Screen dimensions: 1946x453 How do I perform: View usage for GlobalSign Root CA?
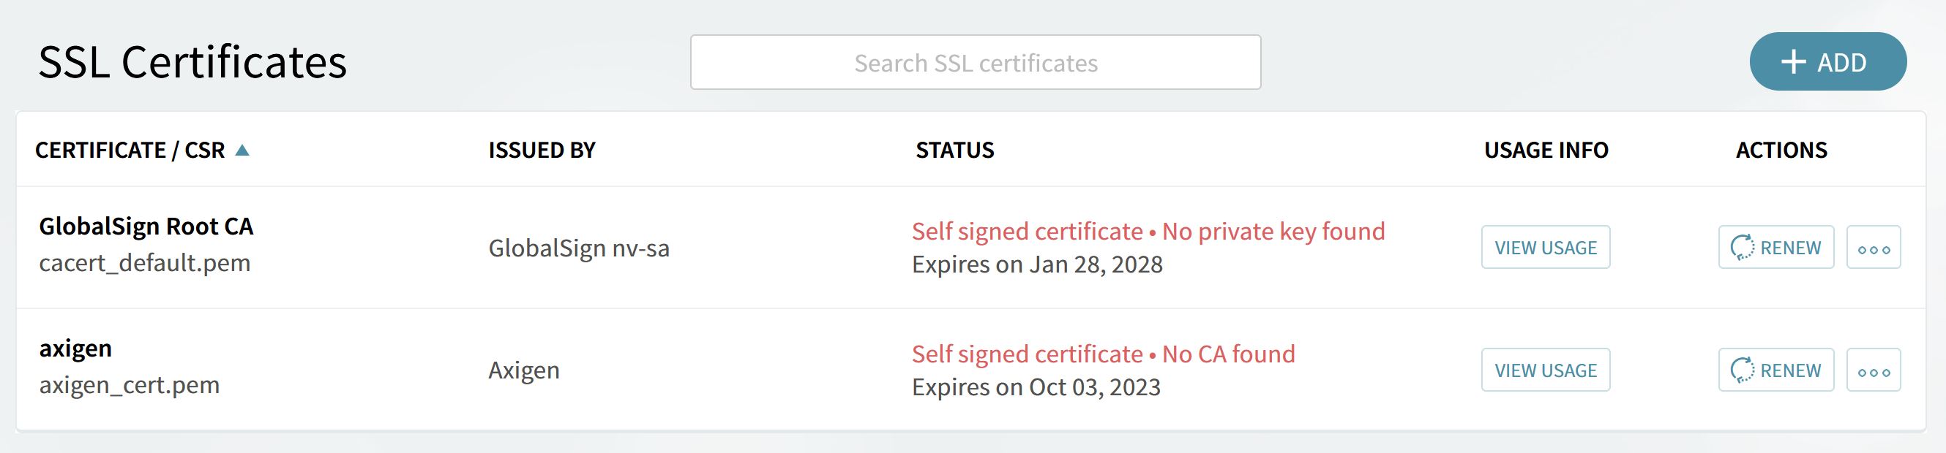pyautogui.click(x=1546, y=247)
